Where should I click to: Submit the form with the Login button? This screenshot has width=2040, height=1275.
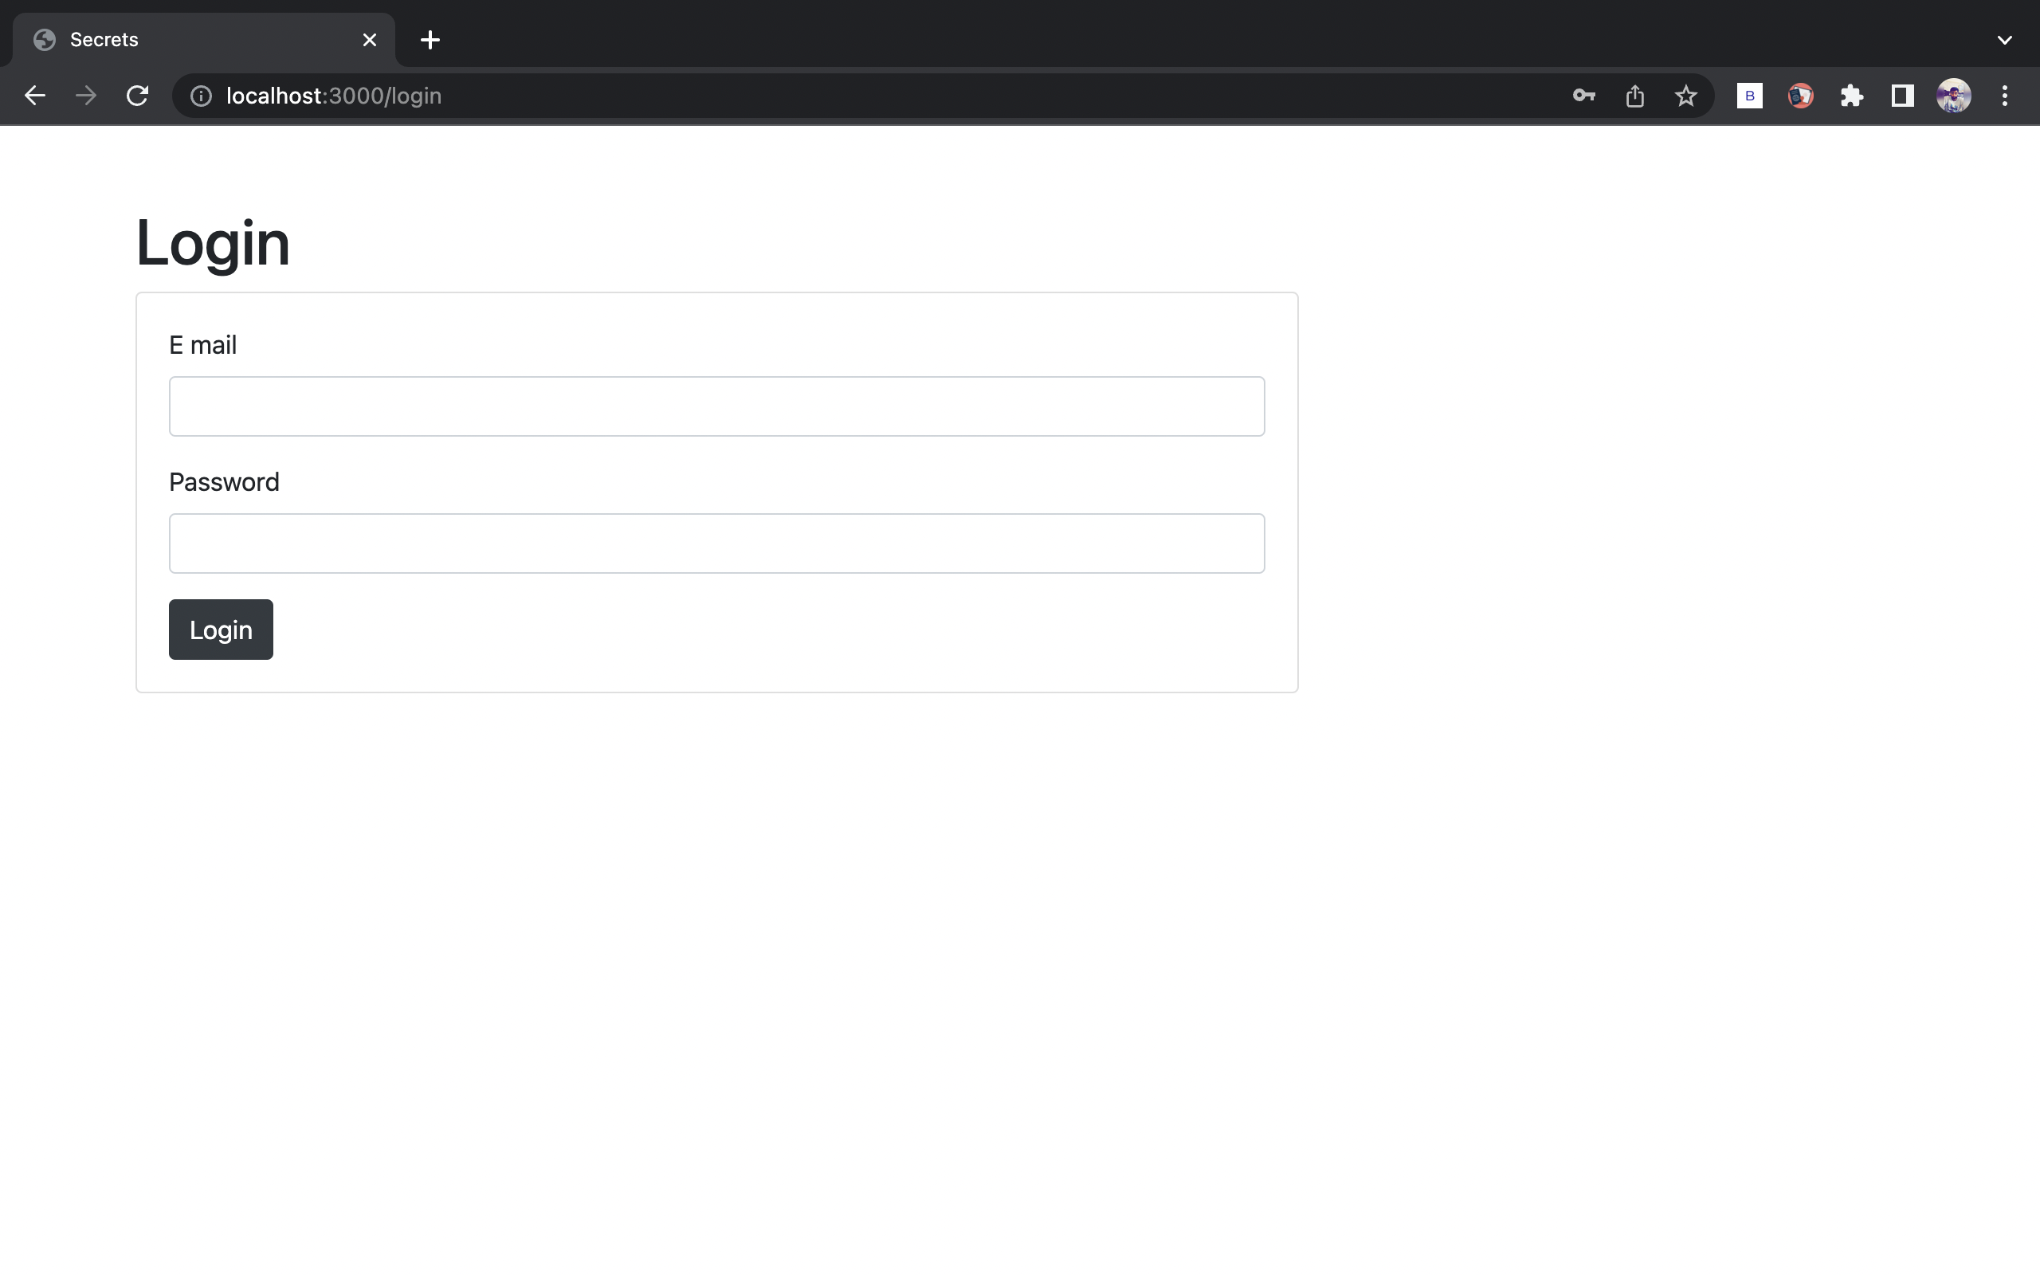point(221,630)
